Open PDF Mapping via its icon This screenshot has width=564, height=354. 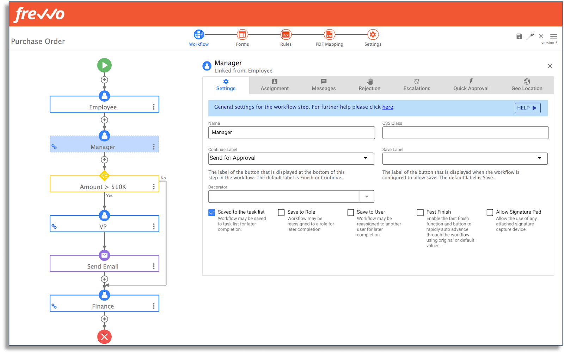click(x=329, y=34)
